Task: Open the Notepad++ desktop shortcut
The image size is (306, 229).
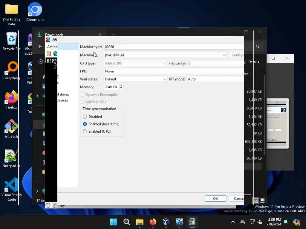Action: coord(12,158)
